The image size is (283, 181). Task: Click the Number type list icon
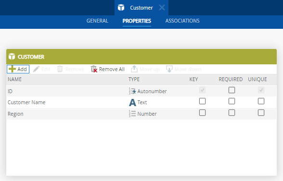(x=132, y=114)
